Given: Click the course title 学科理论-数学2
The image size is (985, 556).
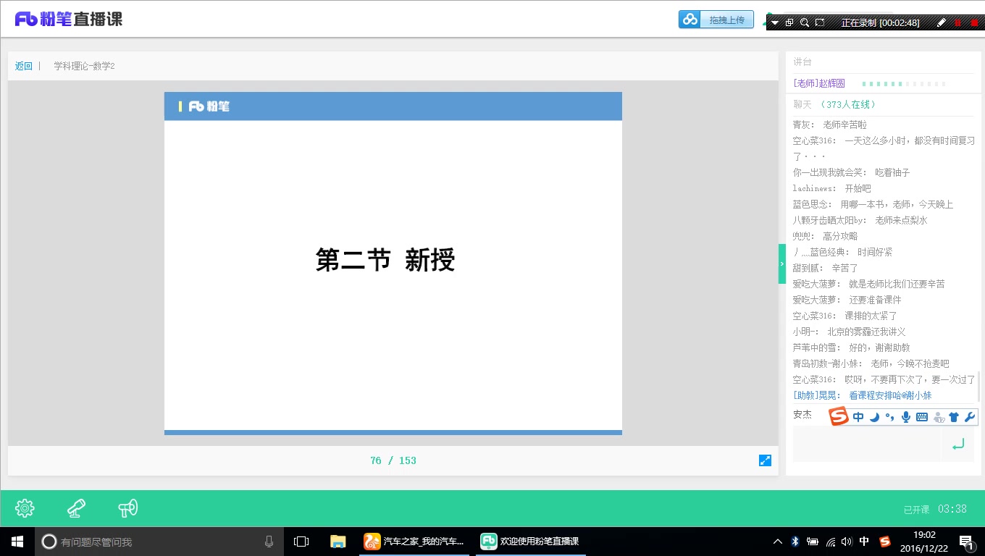Looking at the screenshot, I should pos(84,66).
